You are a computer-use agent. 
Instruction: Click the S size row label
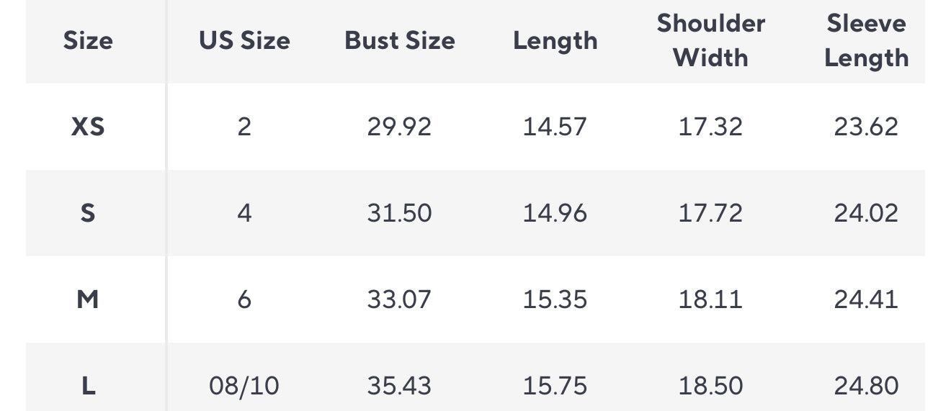(88, 213)
